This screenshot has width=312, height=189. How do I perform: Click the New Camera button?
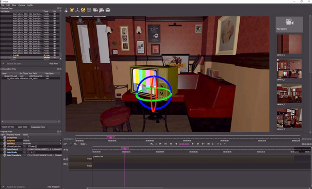tap(289, 24)
